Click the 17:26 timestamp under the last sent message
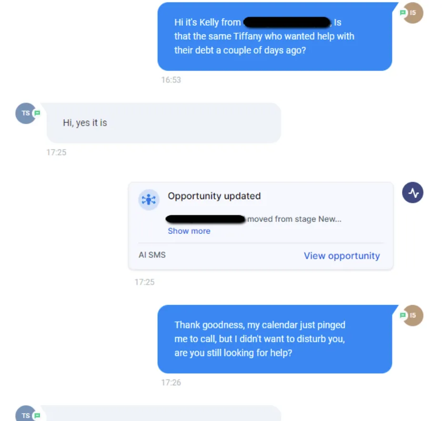 171,382
